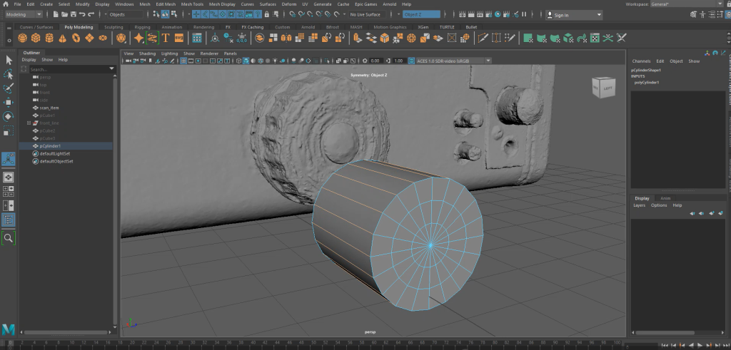Activate the Rotate tool in toolbox
Screen dimensions: 731x350
coord(9,116)
